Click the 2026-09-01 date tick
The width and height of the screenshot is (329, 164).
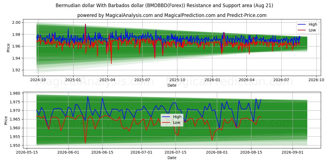[x=293, y=153]
